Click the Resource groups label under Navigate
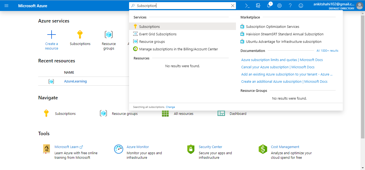 [125, 114]
